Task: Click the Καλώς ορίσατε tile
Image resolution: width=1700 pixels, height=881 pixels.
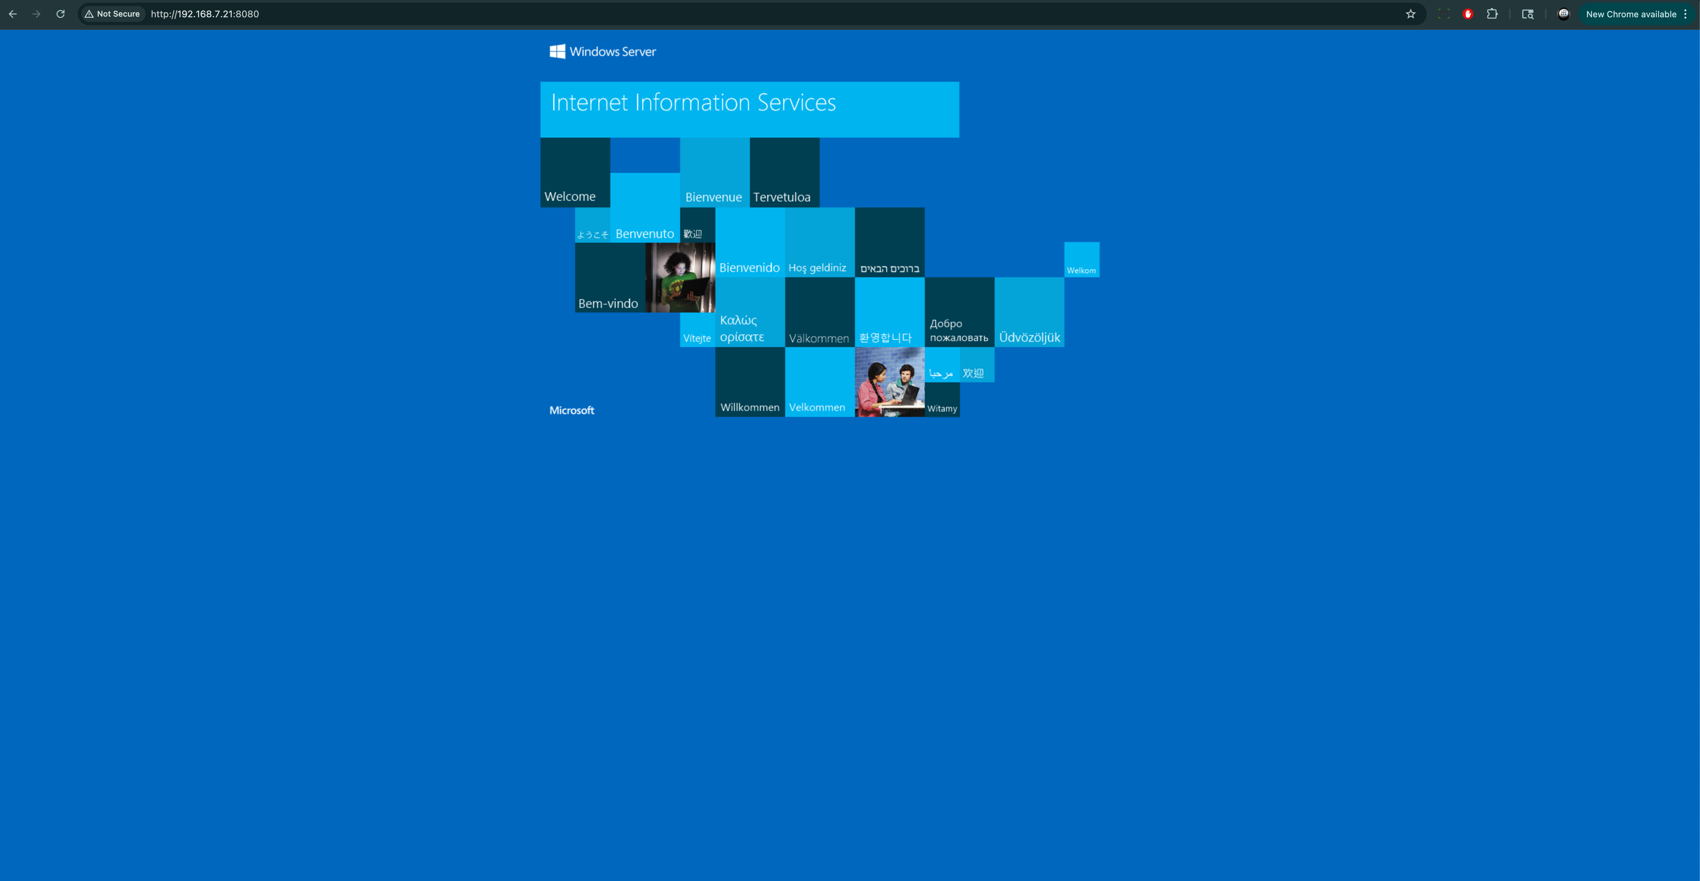Action: [x=750, y=312]
